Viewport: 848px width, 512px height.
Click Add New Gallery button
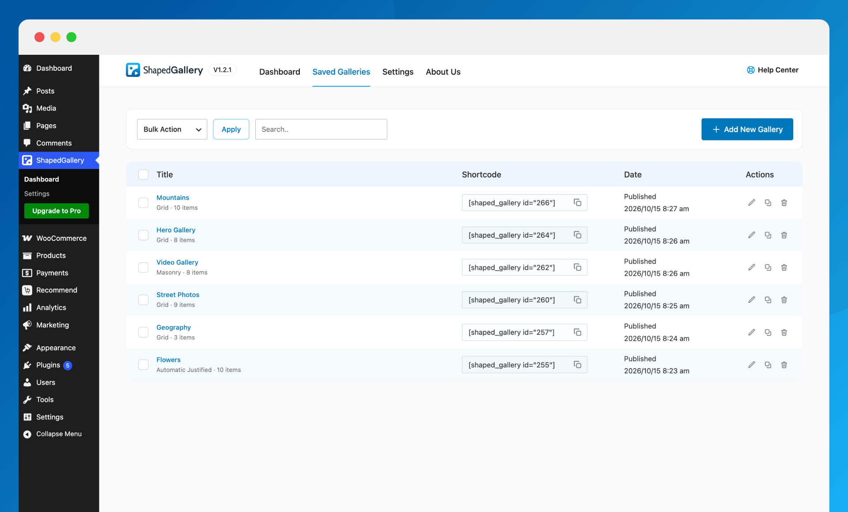[x=747, y=129]
